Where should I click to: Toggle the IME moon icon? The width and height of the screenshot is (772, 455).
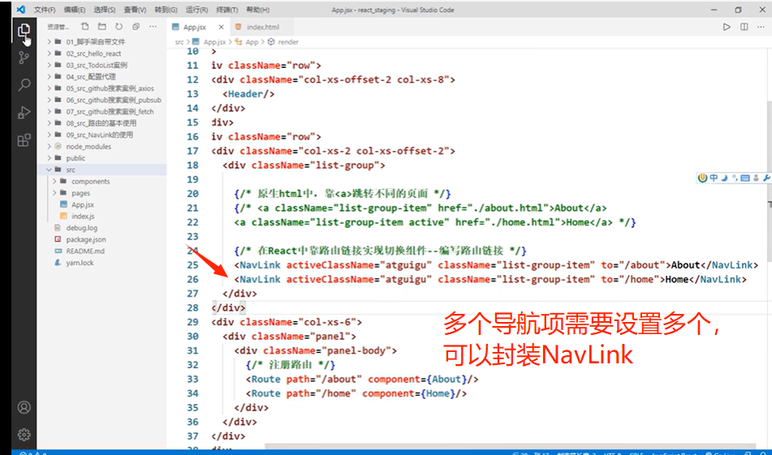724,178
